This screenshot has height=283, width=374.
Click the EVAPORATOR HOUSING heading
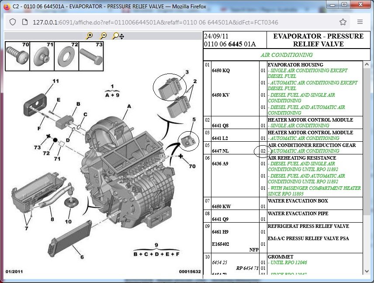click(295, 65)
